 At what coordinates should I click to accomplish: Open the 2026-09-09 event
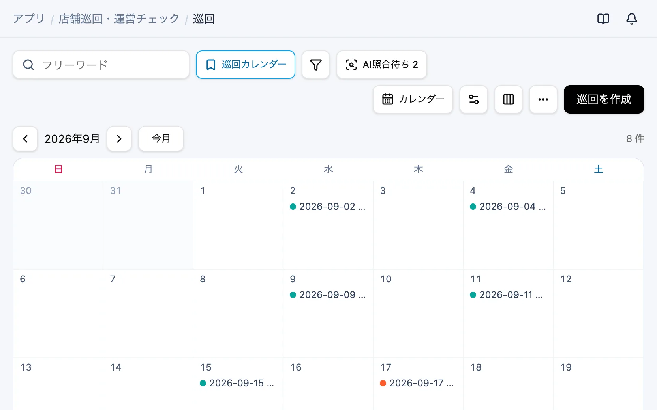[x=328, y=295]
